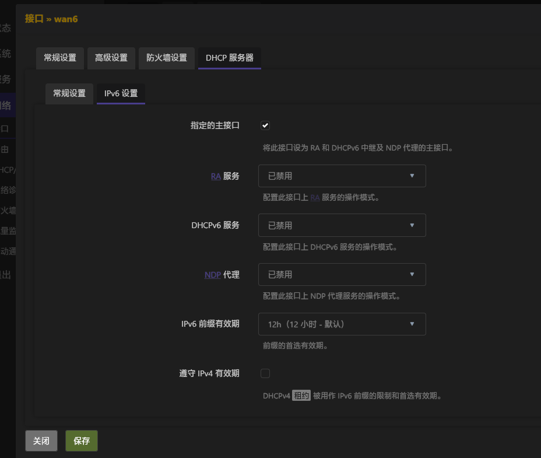Select the DHCP 服务器 tab
Viewport: 541px width, 458px height.
tap(230, 58)
